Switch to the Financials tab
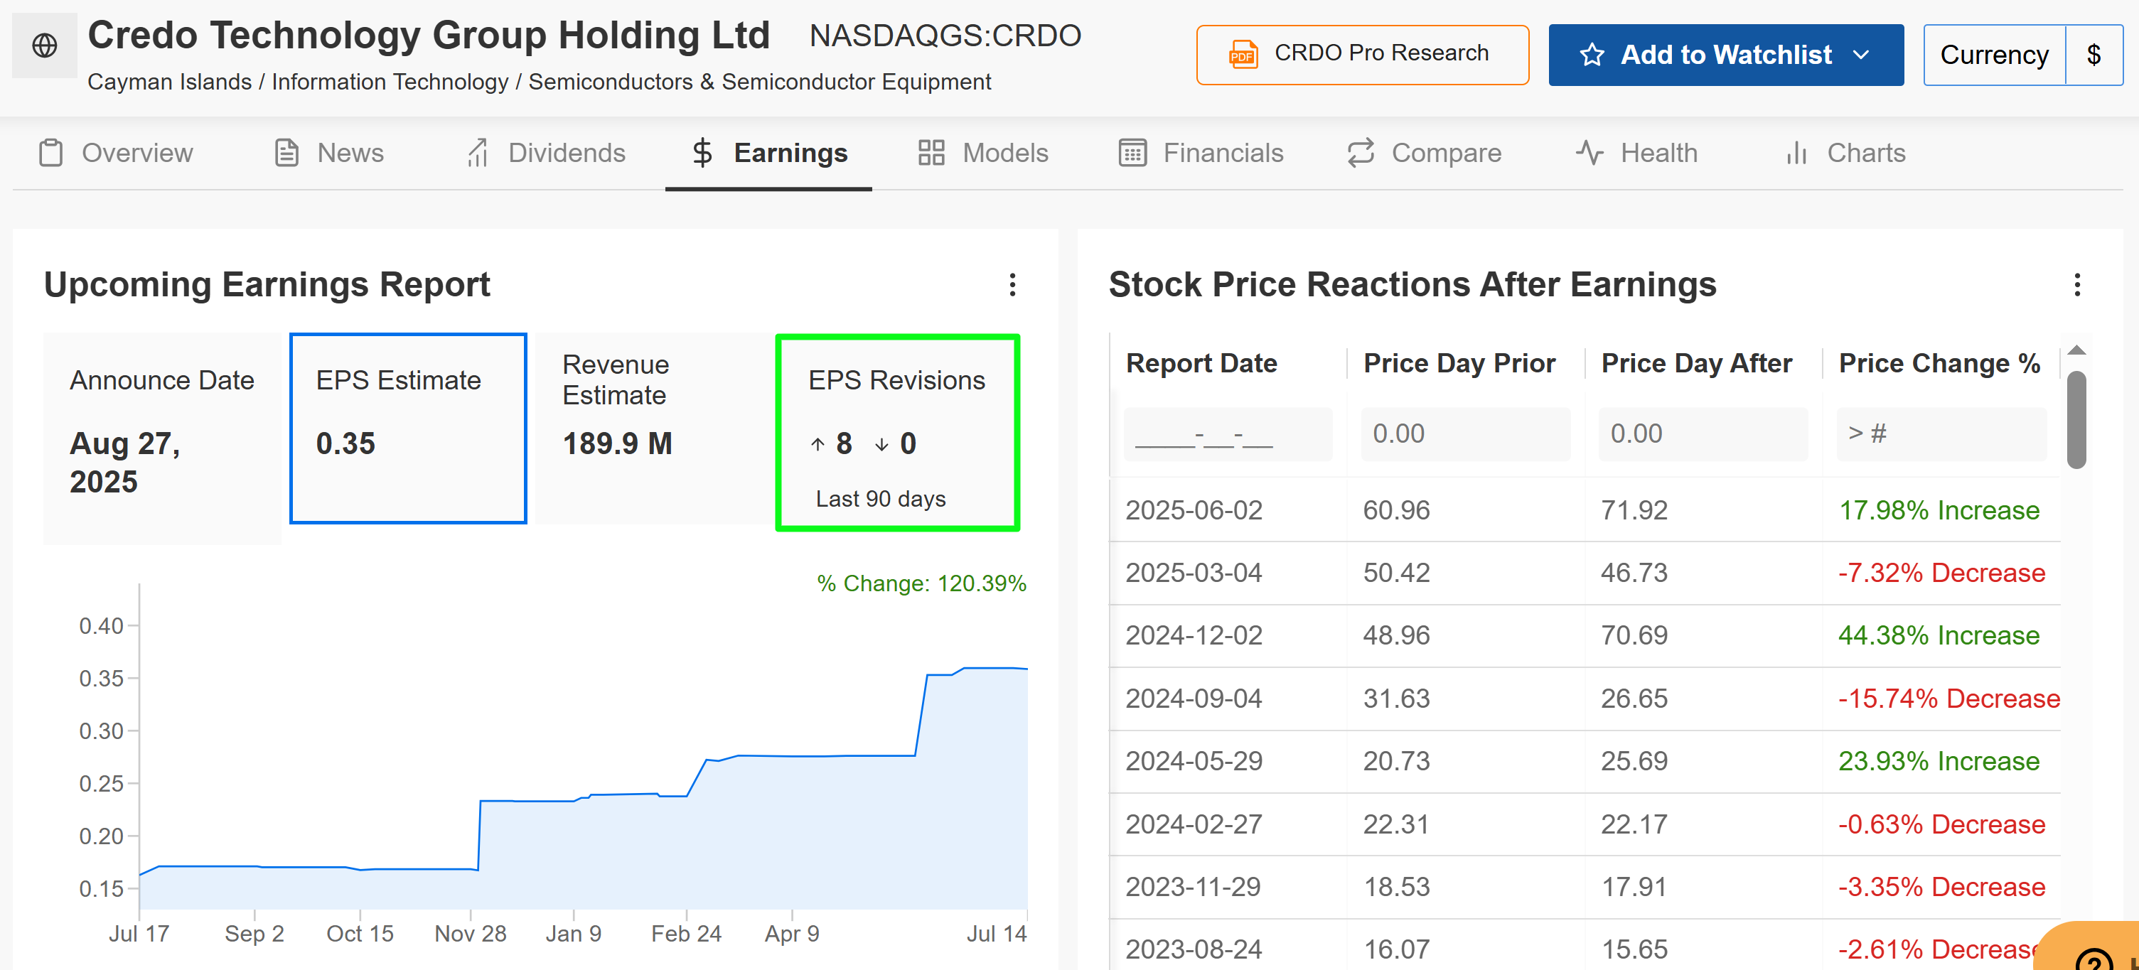Screen dimensions: 2139x970 tap(1201, 153)
